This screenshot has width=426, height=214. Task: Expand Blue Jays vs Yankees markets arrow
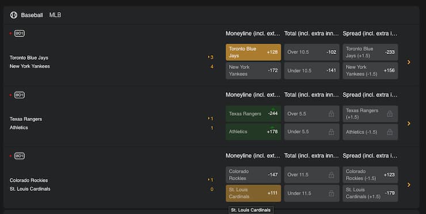(x=409, y=62)
